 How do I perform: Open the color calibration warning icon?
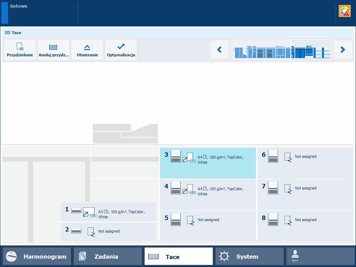click(345, 11)
